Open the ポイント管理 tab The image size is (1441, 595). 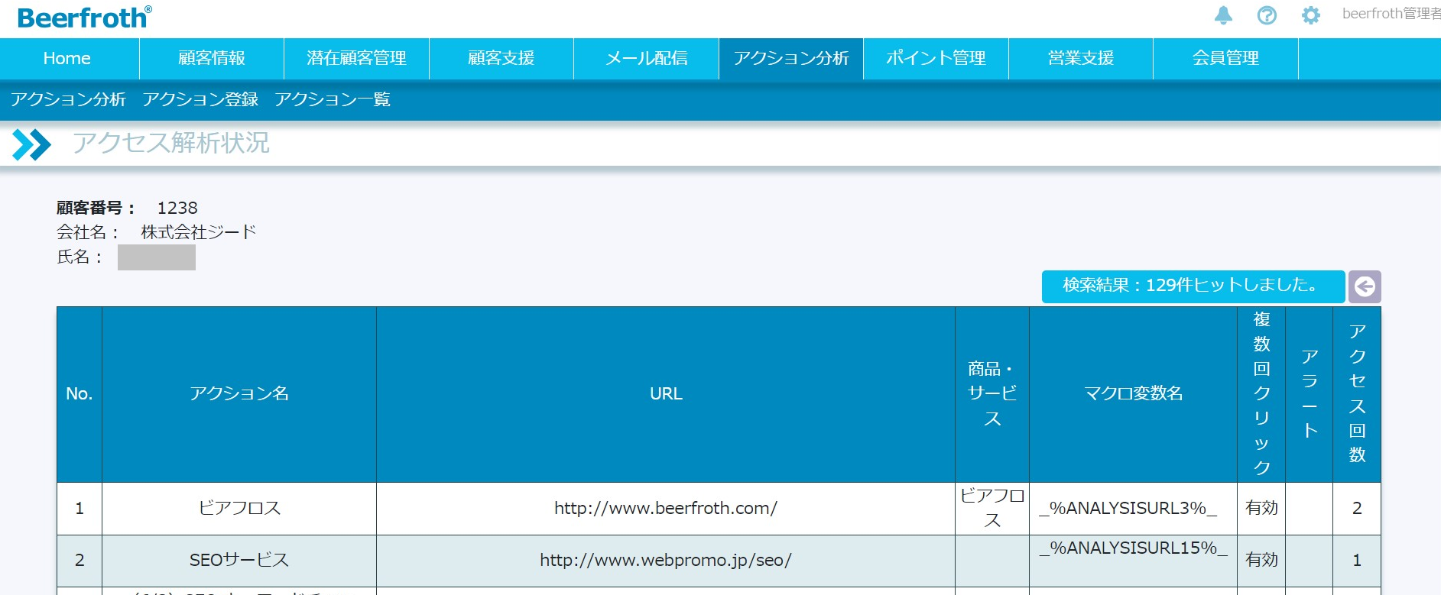click(936, 59)
